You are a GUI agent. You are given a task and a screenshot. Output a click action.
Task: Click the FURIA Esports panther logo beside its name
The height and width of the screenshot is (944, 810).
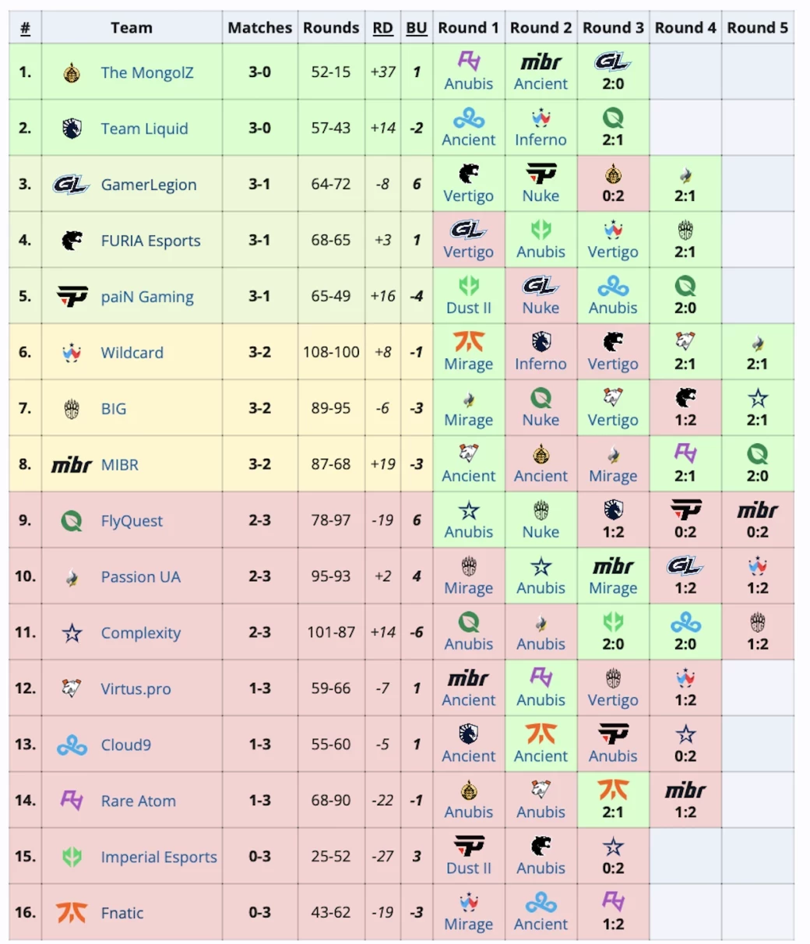72,241
